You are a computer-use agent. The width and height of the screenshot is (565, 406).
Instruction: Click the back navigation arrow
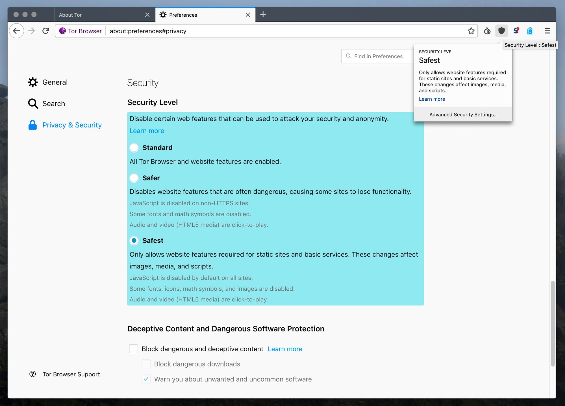[16, 31]
